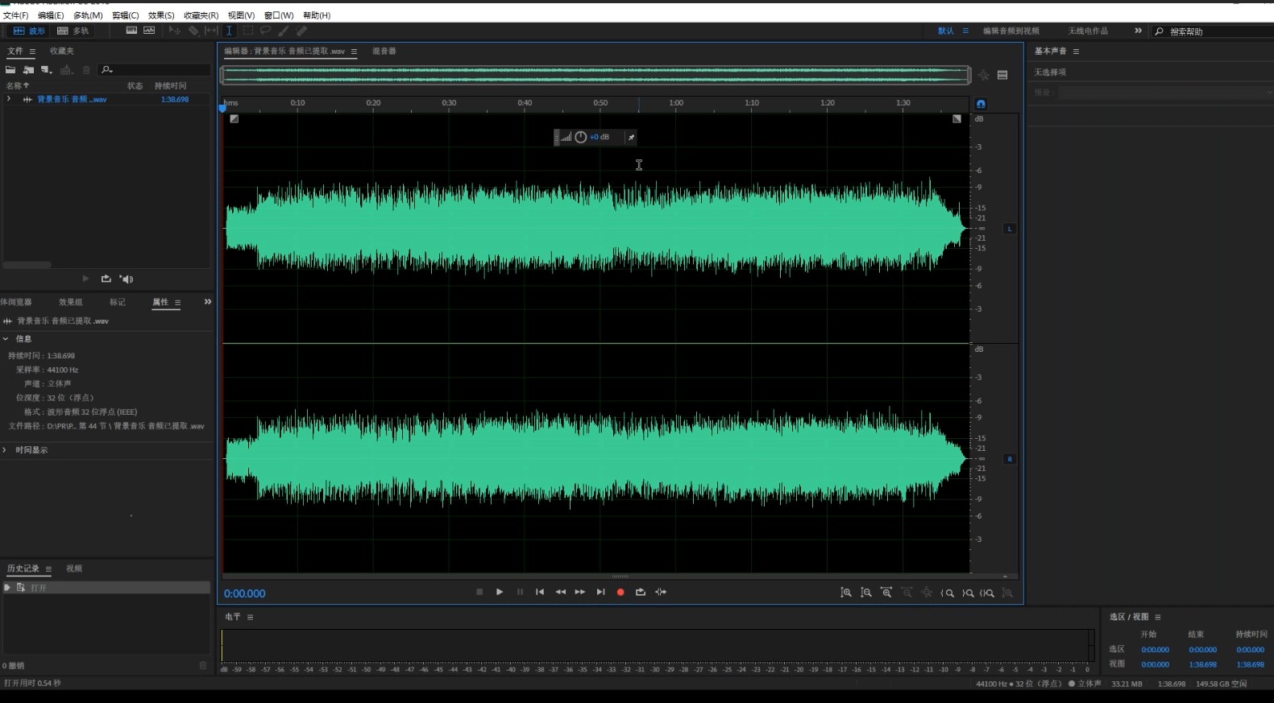Select the Move tool
The image size is (1274, 703).
(x=174, y=31)
